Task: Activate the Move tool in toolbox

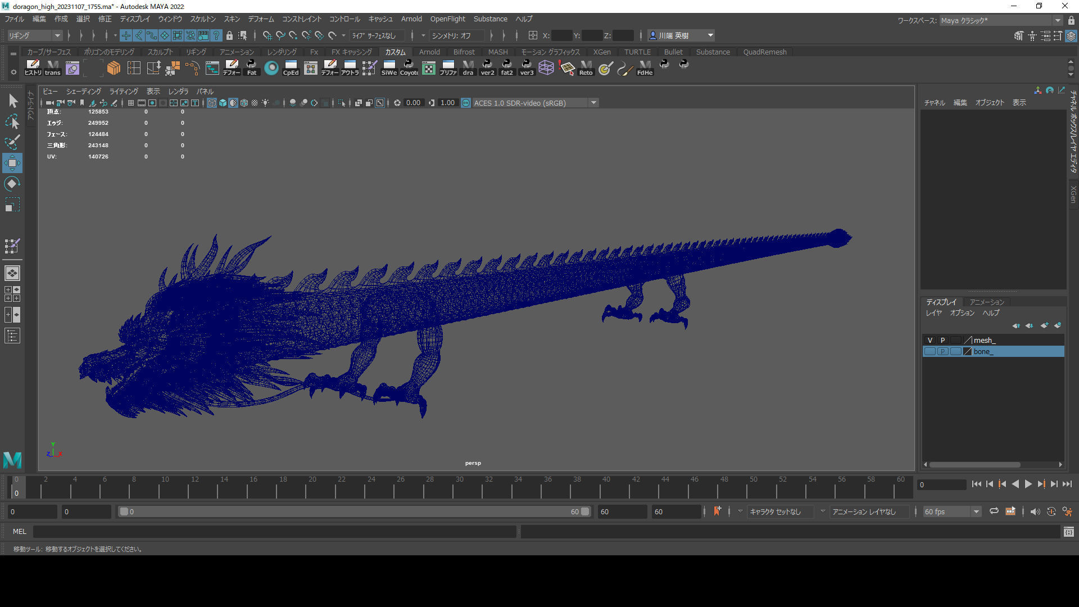Action: coord(12,163)
